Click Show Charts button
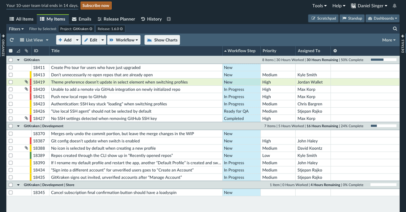The width and height of the screenshot is (406, 212). (162, 40)
